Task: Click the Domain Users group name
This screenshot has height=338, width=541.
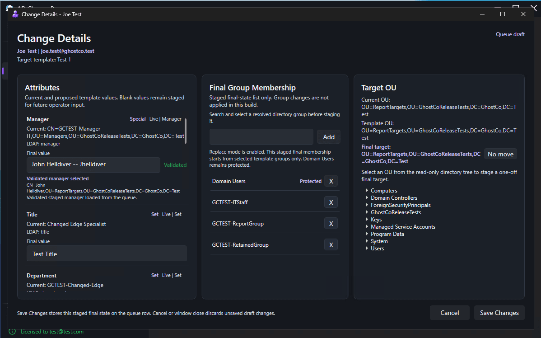Action: (229, 181)
